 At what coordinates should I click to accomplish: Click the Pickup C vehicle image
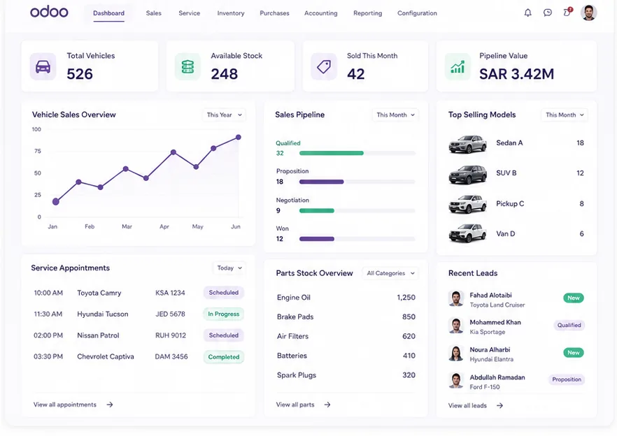coord(468,205)
